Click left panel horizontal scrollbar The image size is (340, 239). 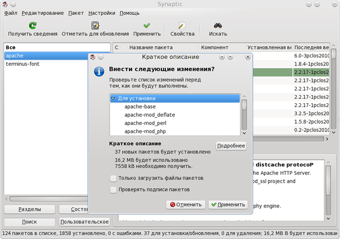click(49, 198)
